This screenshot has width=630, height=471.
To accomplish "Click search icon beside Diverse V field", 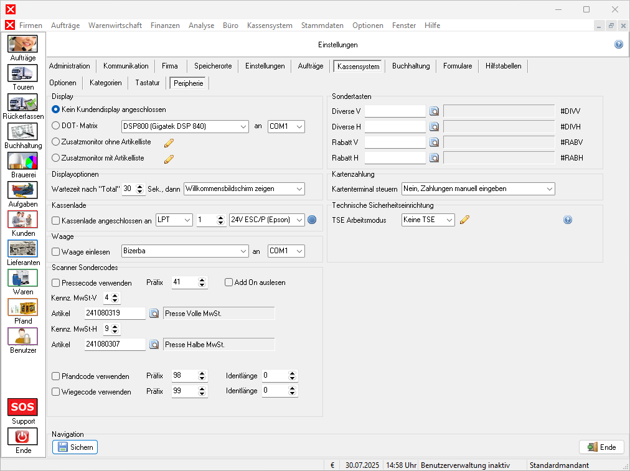I will click(435, 111).
